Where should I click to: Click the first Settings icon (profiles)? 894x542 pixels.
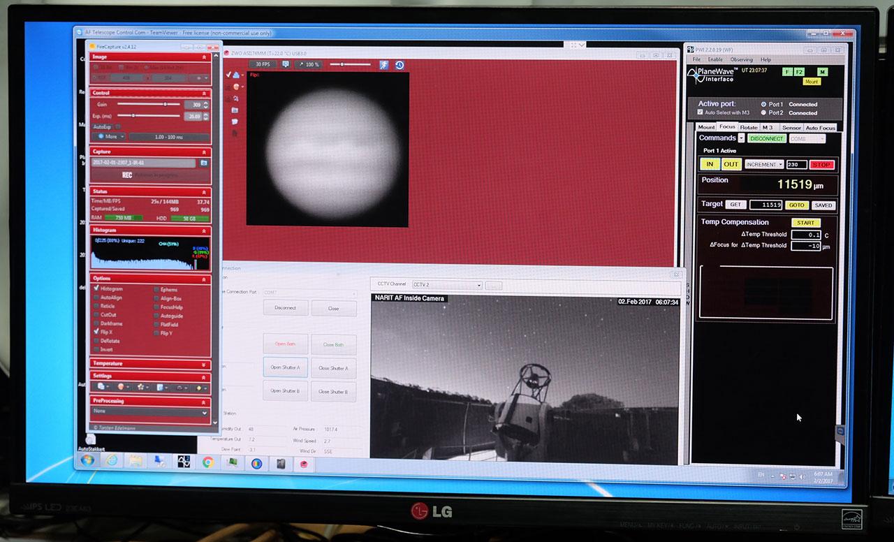[102, 386]
